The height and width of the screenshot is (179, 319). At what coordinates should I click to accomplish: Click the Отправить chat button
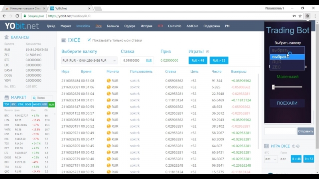(x=305, y=131)
